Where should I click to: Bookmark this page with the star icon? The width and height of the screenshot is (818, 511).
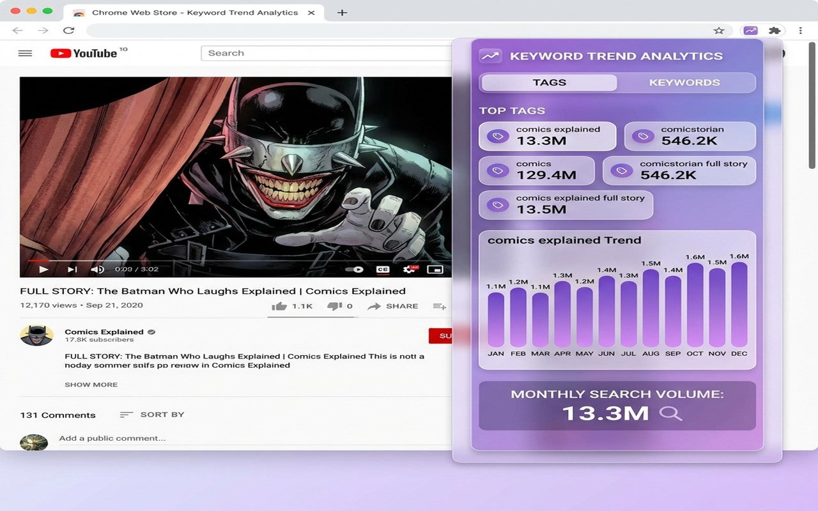719,31
